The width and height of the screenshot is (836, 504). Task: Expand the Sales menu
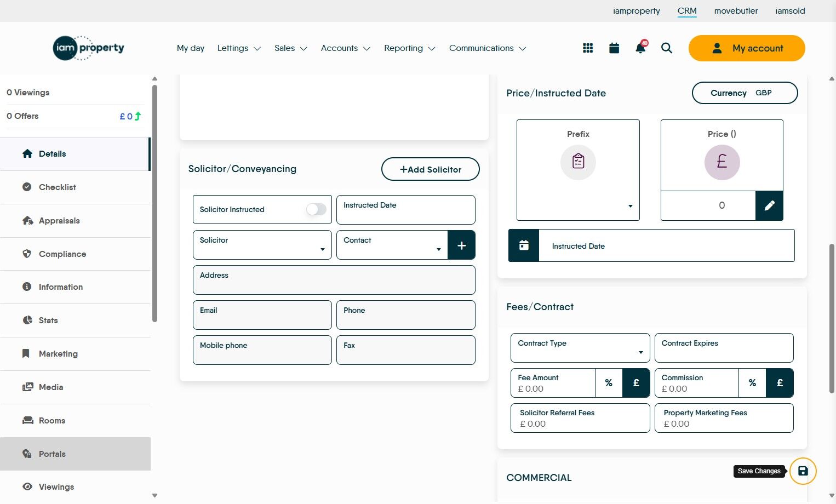(x=291, y=48)
